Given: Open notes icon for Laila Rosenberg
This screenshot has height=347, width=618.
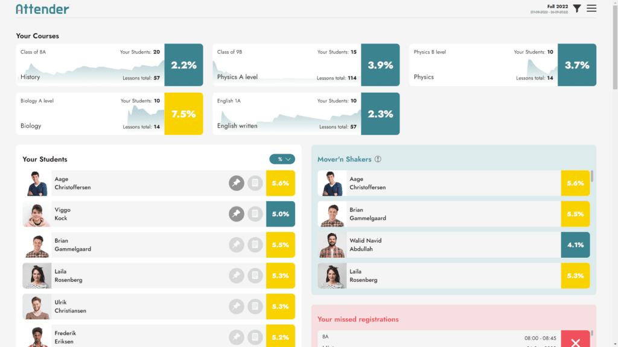Looking at the screenshot, I should tap(255, 275).
